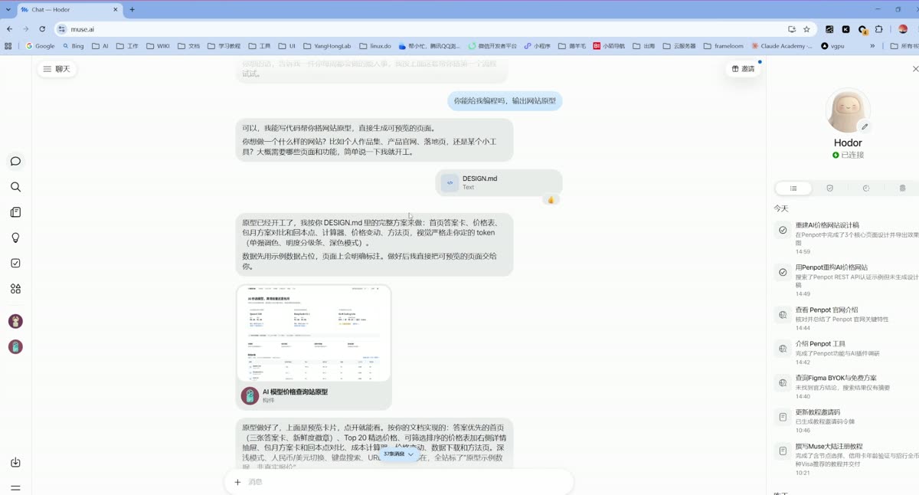Click the 邀请 invite button

[x=743, y=69]
